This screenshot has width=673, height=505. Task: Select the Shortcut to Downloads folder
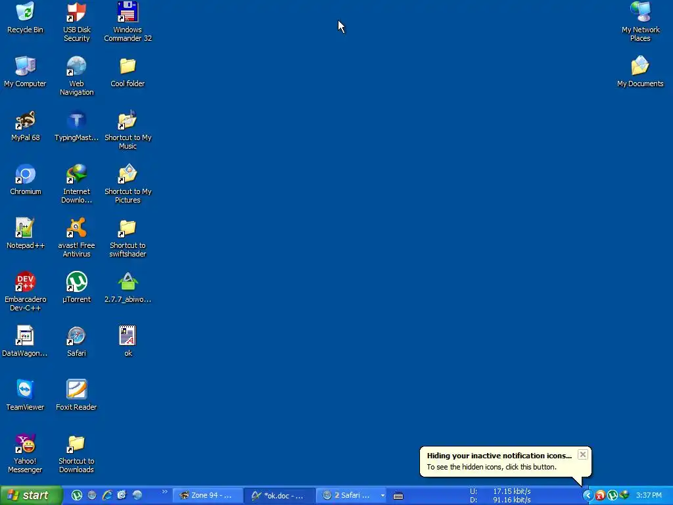point(76,454)
